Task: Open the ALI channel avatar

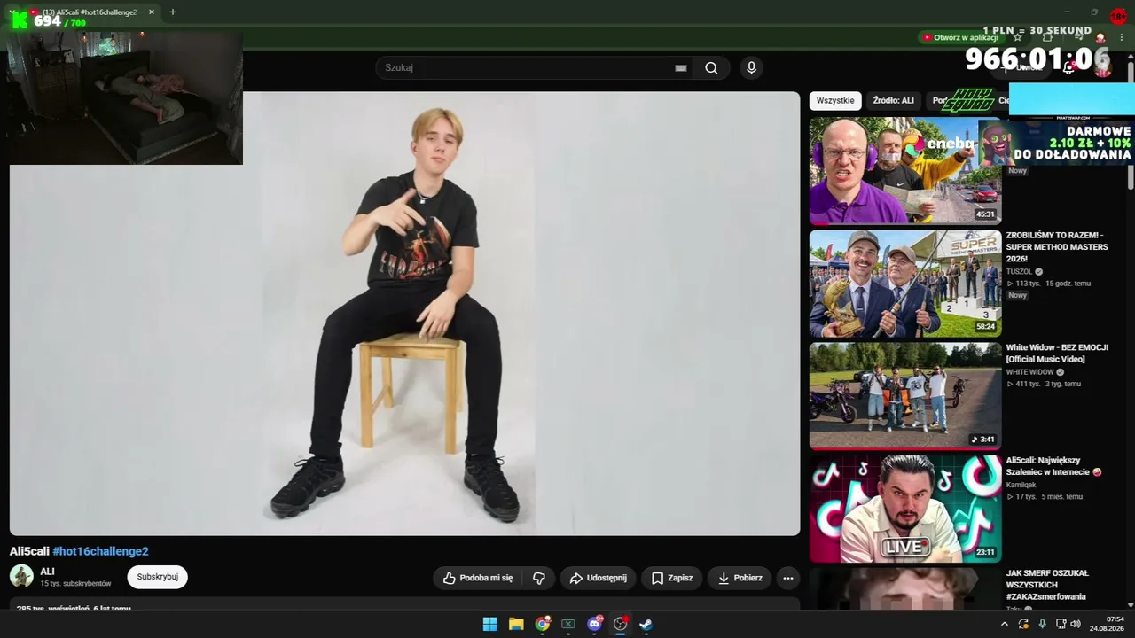Action: click(21, 576)
